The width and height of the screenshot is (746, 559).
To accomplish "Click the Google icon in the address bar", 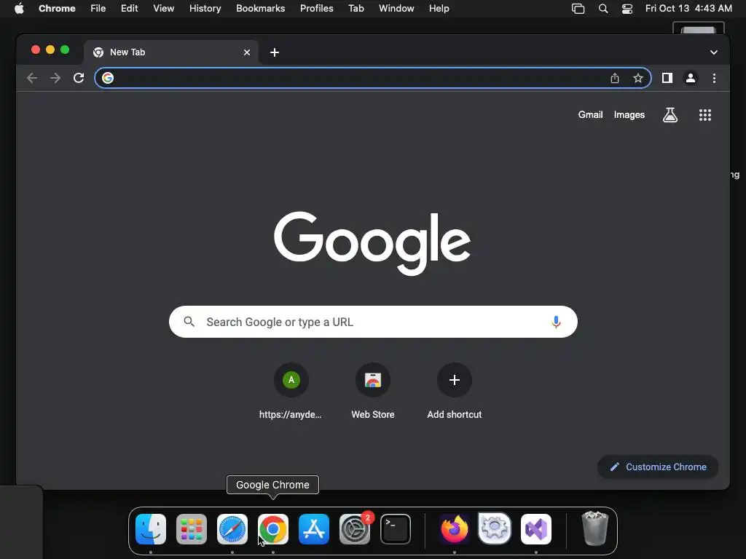I will click(x=108, y=78).
